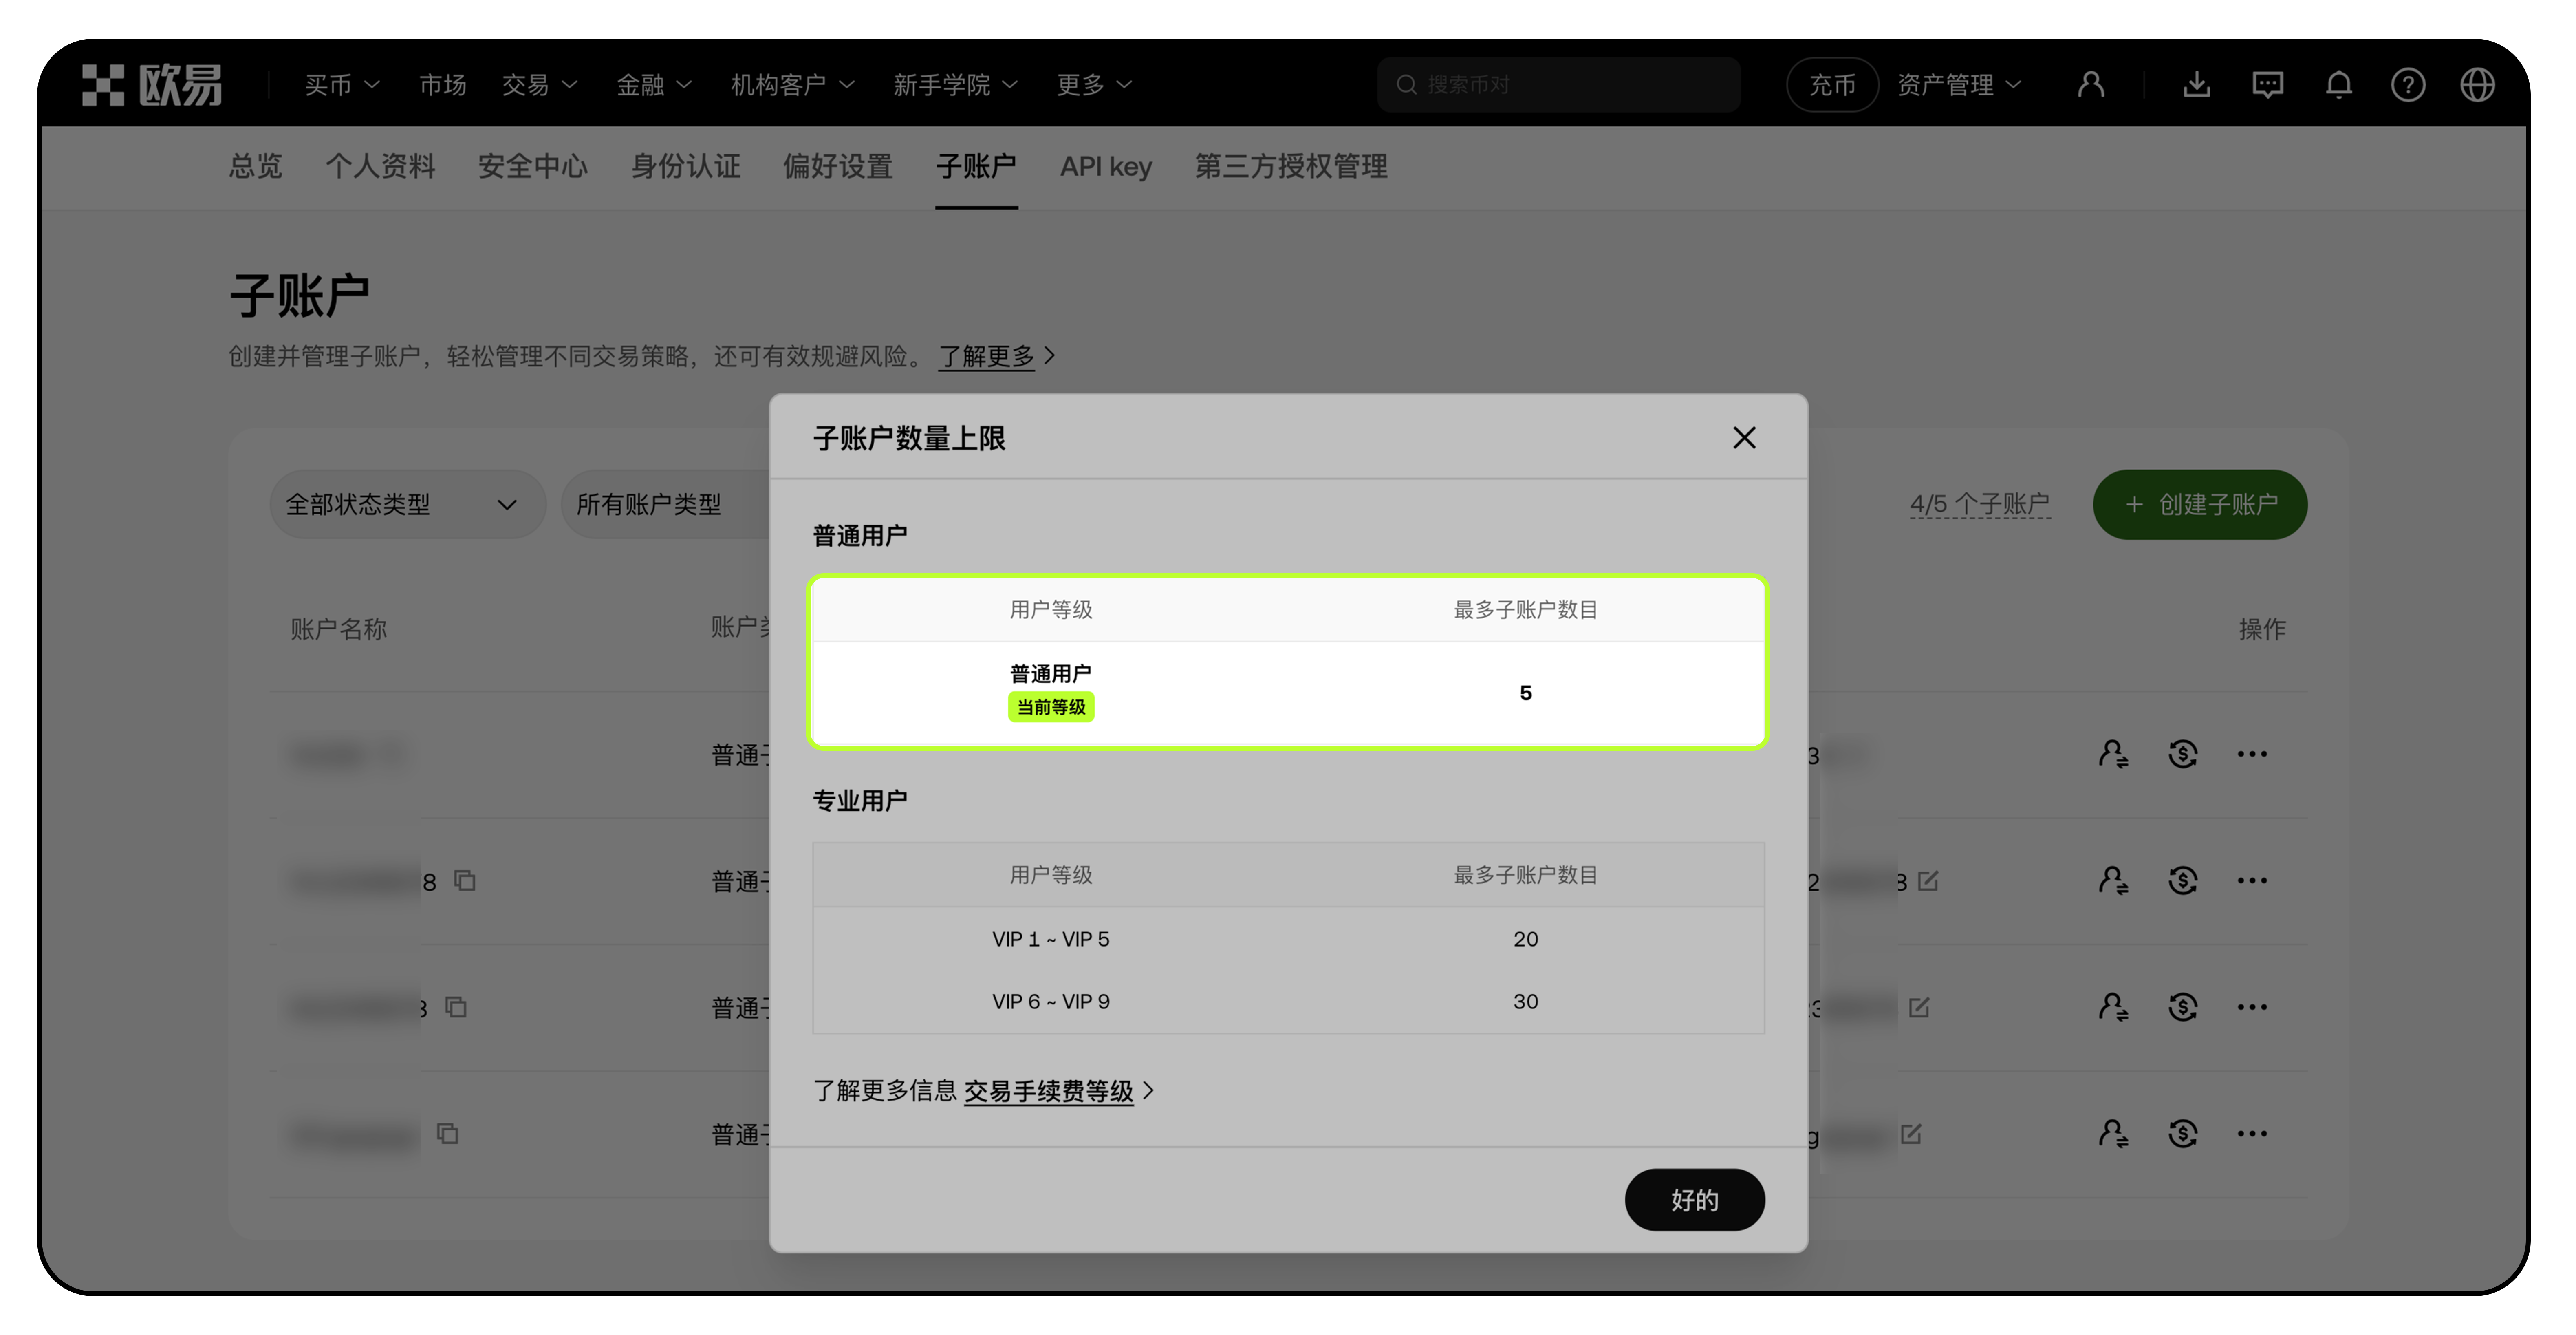
Task: Open the notifications bell
Action: coord(2338,84)
